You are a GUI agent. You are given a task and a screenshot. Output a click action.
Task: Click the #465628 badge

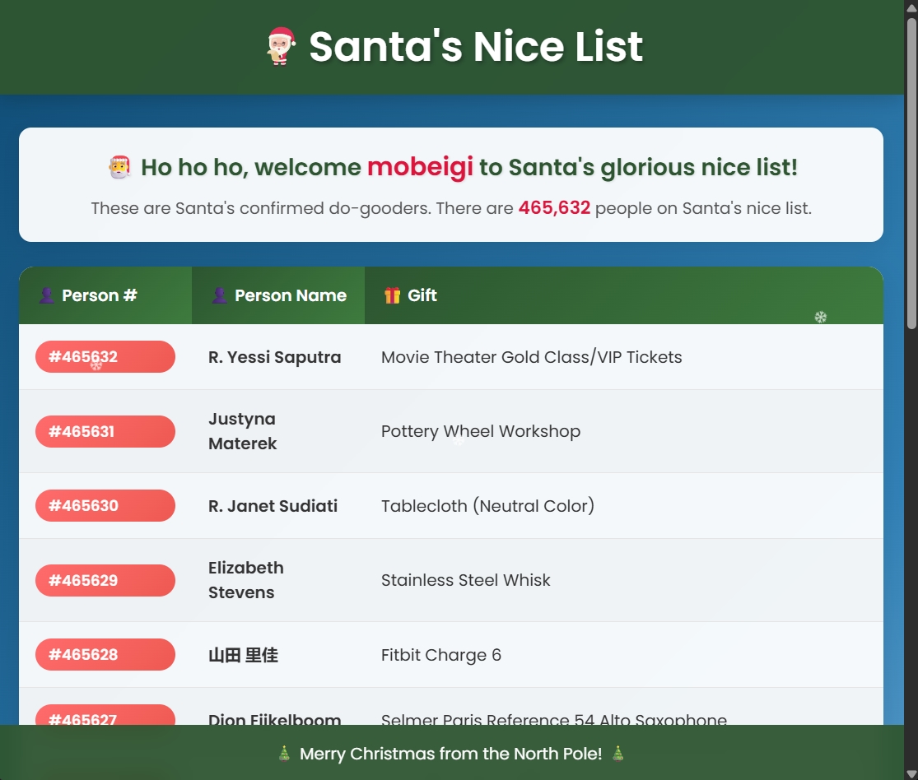(x=105, y=654)
